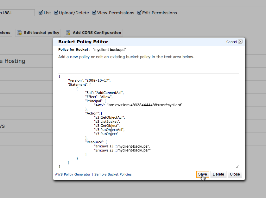Click the partially visible 'sions' button

(6, 33)
